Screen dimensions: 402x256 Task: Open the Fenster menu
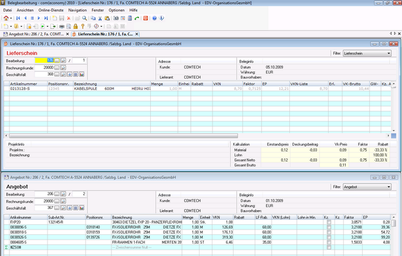pyautogui.click(x=97, y=10)
